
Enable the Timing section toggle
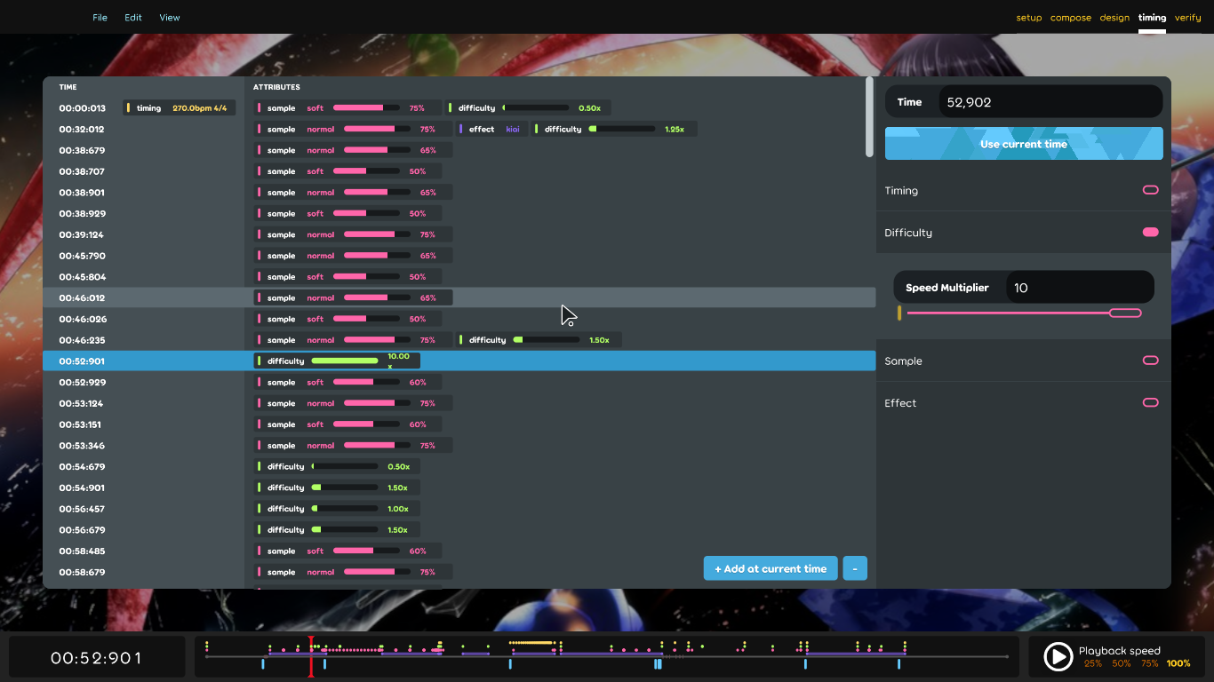[x=1150, y=190]
